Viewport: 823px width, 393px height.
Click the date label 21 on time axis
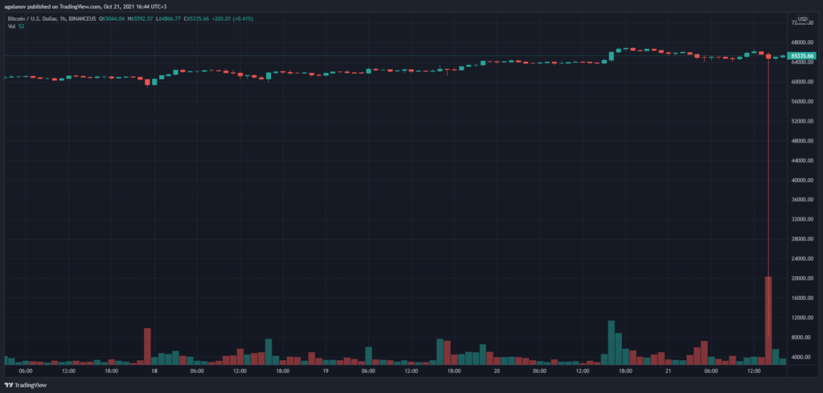pos(669,371)
